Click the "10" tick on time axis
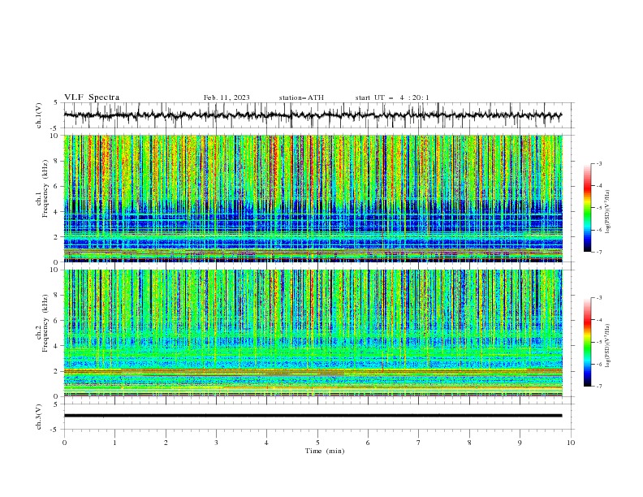 click(571, 443)
